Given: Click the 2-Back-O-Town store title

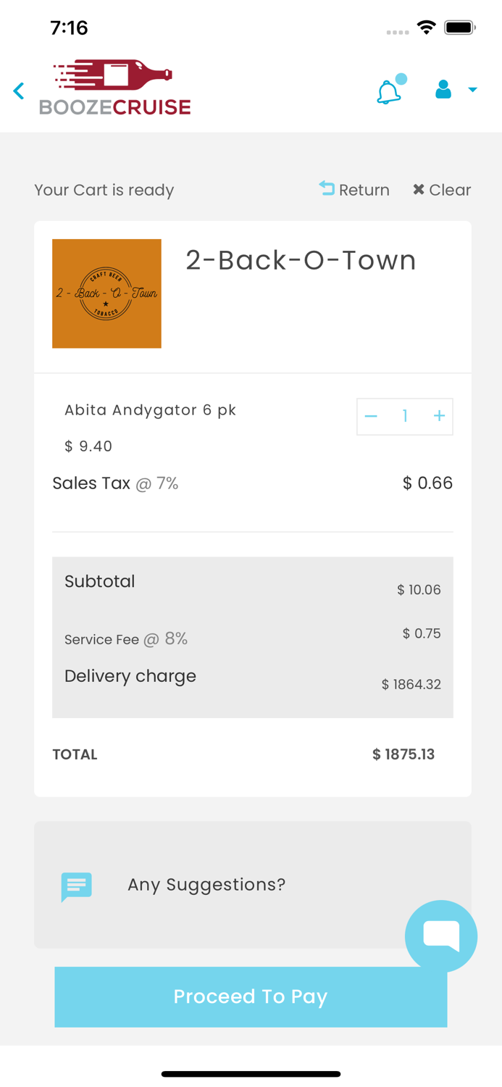Looking at the screenshot, I should [301, 260].
